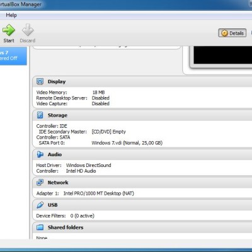Open the USB settings header link
Viewport: 252px width, 252px height.
52,205
